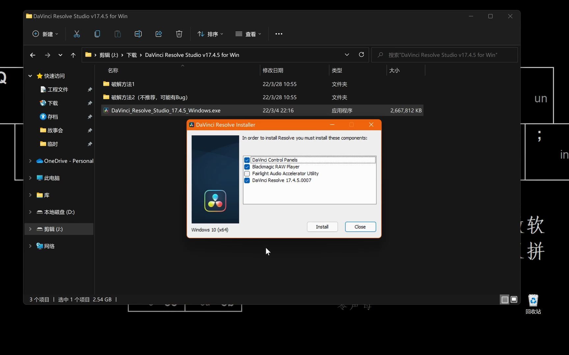Expand the OneDrive - Personal node
This screenshot has height=355, width=569.
30,161
